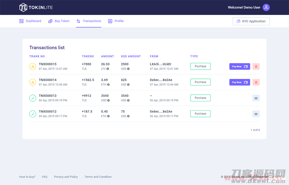View details of TNX000013 via eye icon

(x=256, y=98)
